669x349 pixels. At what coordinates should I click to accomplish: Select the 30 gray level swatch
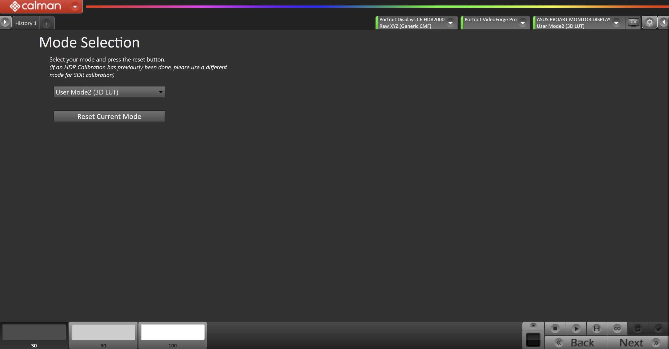(x=34, y=335)
